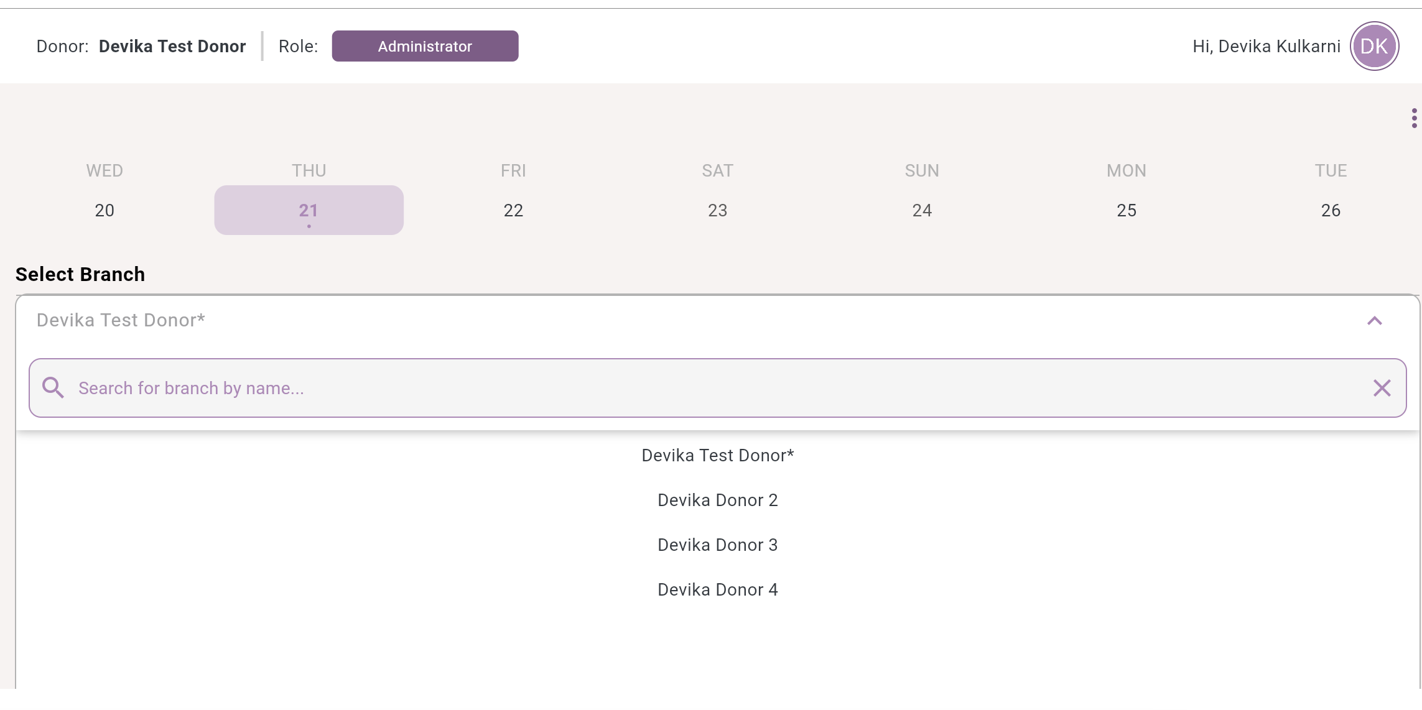Image resolution: width=1422 pixels, height=710 pixels.
Task: Select highlighted Thursday 21 date
Action: point(309,210)
